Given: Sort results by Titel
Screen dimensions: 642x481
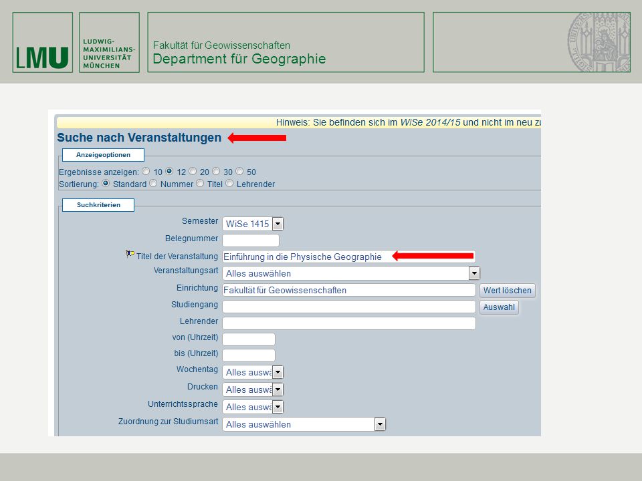Looking at the screenshot, I should [x=200, y=183].
